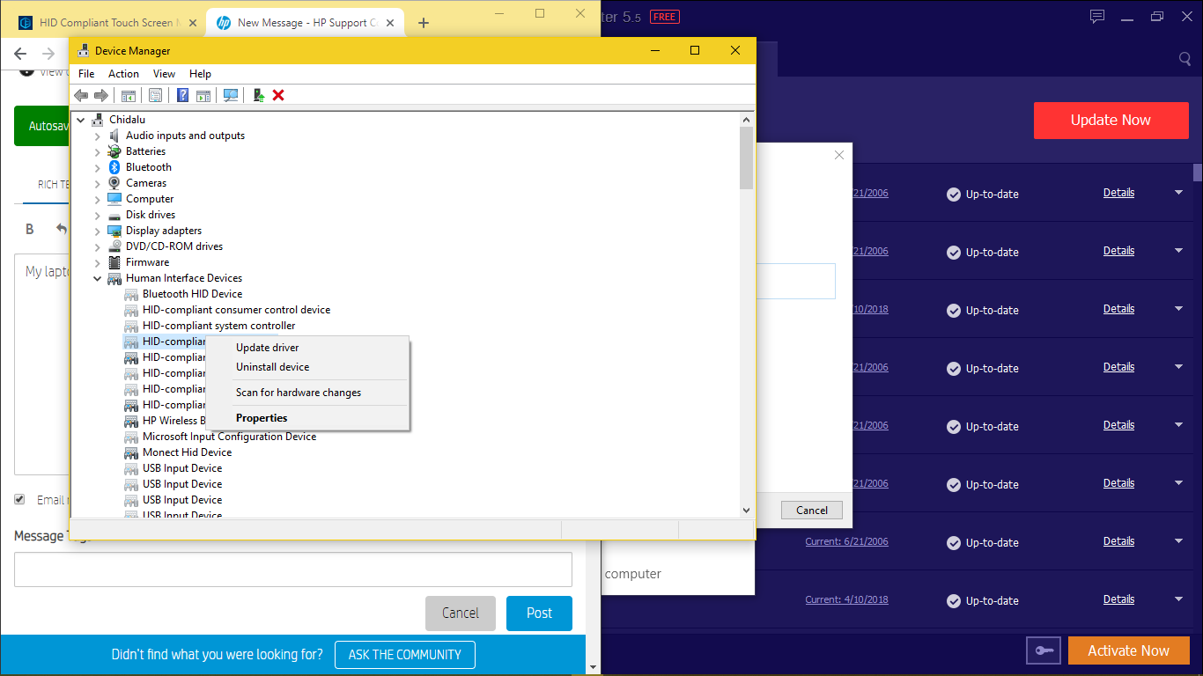Image resolution: width=1203 pixels, height=676 pixels.
Task: Expand the Bluetooth device category
Action: click(x=97, y=166)
